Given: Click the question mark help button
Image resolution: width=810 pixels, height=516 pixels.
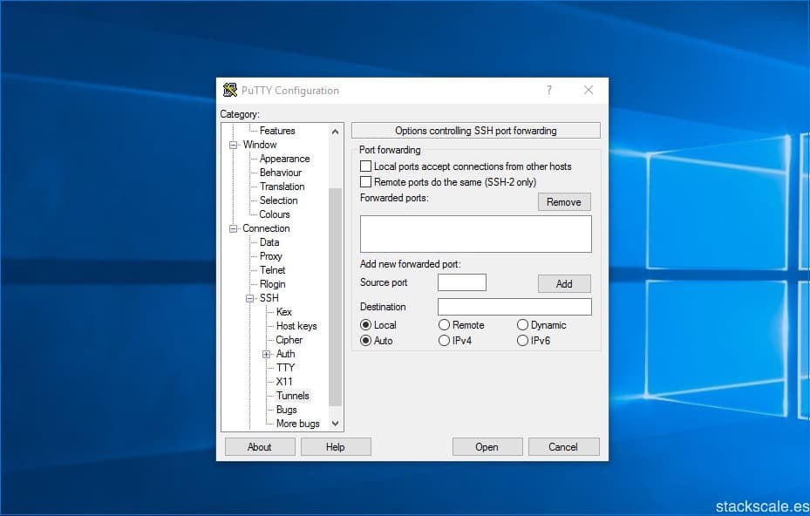Looking at the screenshot, I should click(549, 90).
